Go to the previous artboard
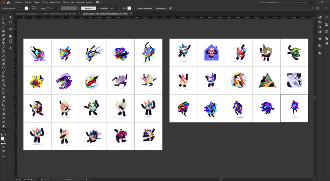The image size is (330, 181). pyautogui.click(x=32, y=180)
